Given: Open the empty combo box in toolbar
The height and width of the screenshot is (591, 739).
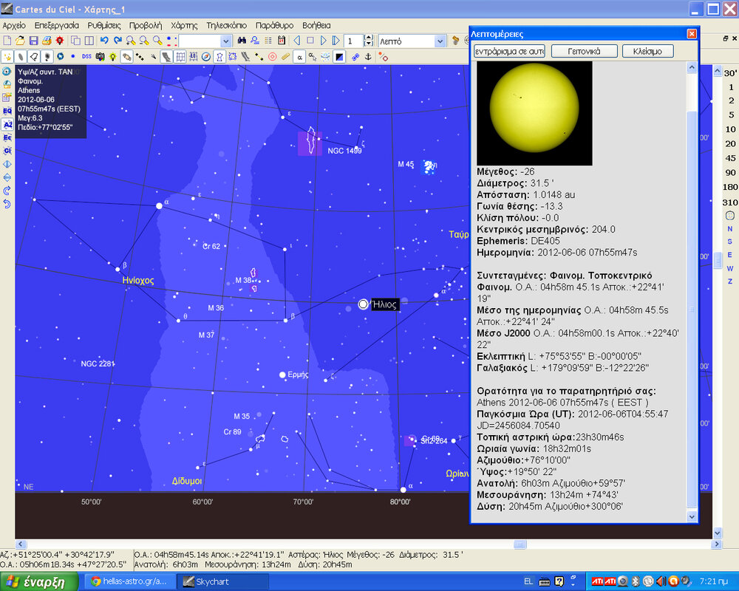Looking at the screenshot, I should point(226,41).
